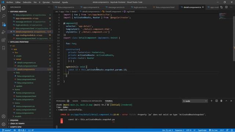Switch to CONSOLA DE DEPURACIÓN tab
235x132 pixels.
91,101
